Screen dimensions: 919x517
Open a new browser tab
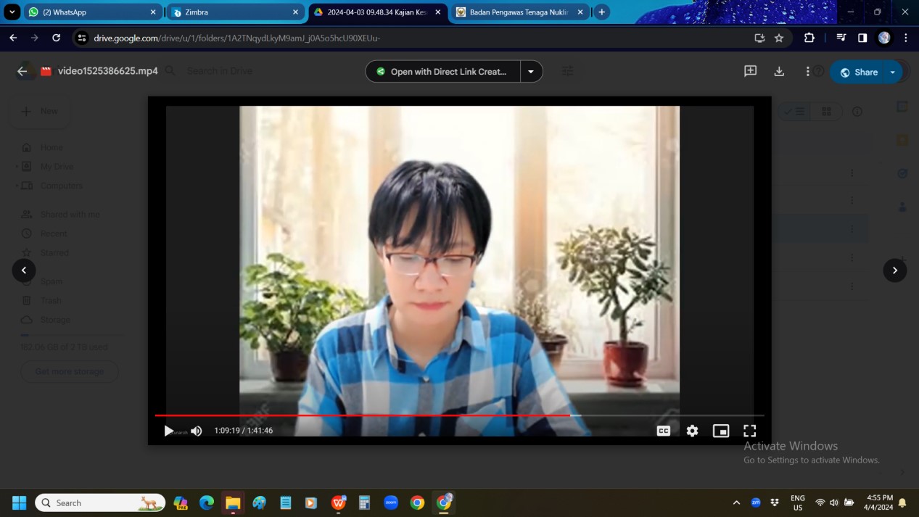coord(601,12)
